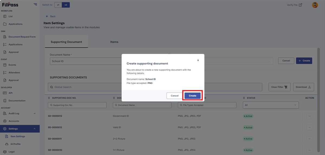The width and height of the screenshot is (325, 155).
Task: Click the FilPass logo
Action: 10,5
